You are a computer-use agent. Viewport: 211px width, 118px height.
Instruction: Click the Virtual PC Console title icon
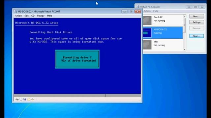[138, 7]
